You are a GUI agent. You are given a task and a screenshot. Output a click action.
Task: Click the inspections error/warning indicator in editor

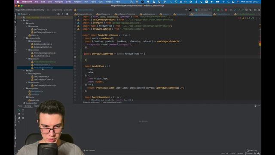tap(247, 18)
